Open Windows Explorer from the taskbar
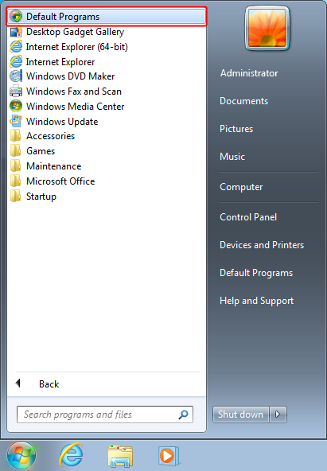 [120, 456]
